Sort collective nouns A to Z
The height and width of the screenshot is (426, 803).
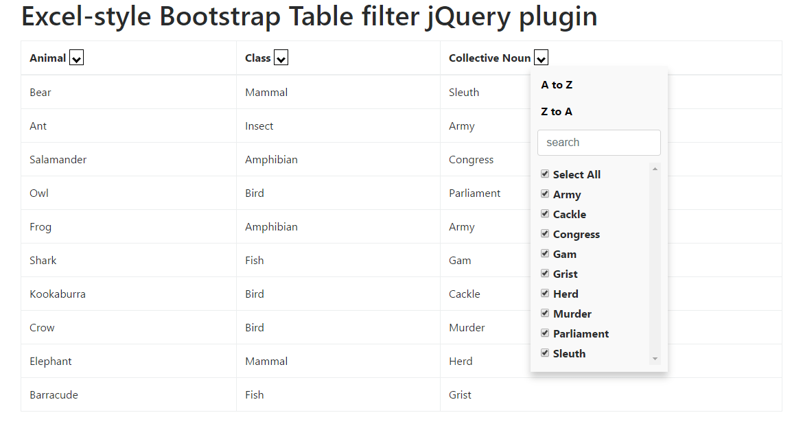point(557,84)
